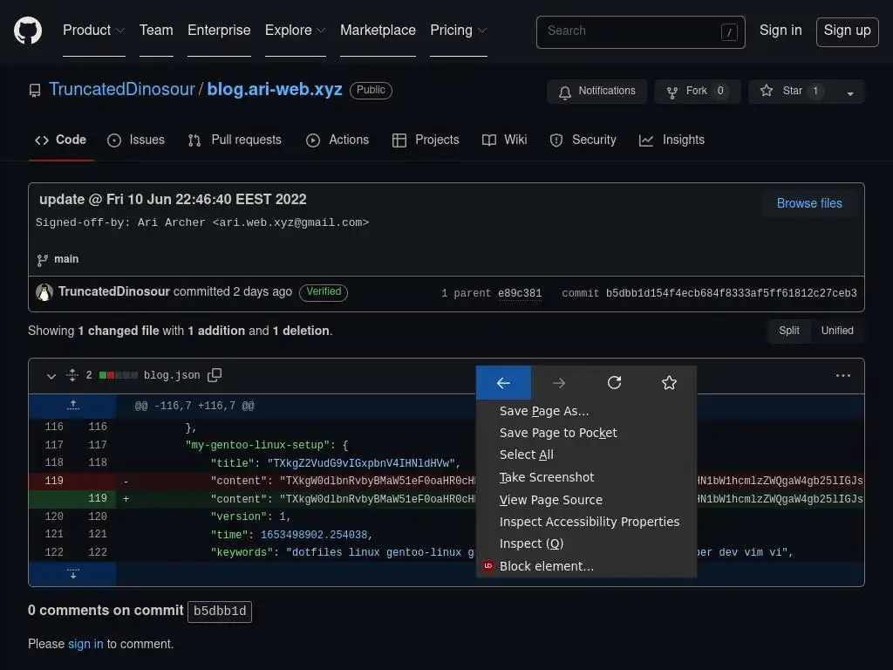
Task: Choose Save Page As from context menu
Action: pos(587,411)
